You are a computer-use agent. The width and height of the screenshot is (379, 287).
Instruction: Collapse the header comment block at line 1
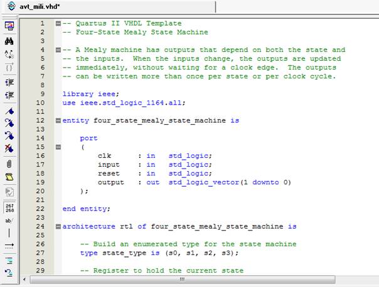58,23
